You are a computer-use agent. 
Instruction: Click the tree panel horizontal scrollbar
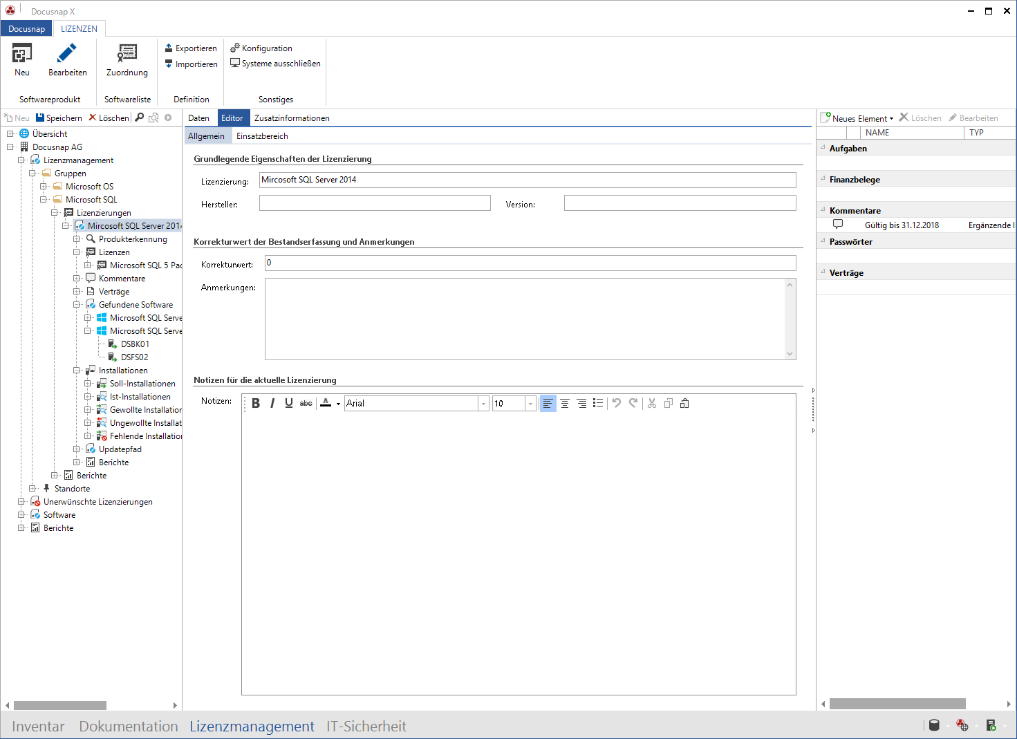coord(60,705)
